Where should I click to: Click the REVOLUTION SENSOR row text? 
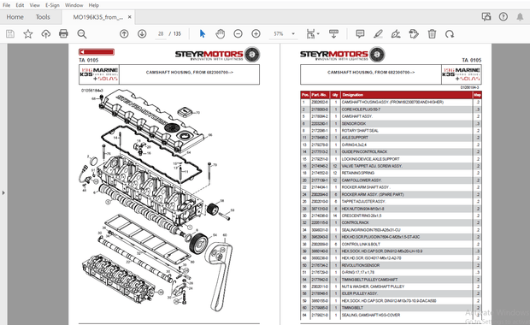coord(361,265)
